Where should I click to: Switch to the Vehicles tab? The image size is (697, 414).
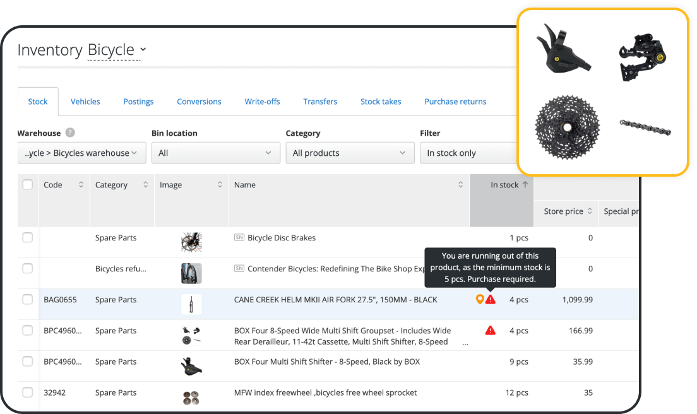click(x=85, y=102)
